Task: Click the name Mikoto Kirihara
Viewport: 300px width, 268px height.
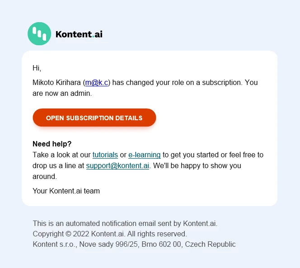Action: (x=57, y=82)
